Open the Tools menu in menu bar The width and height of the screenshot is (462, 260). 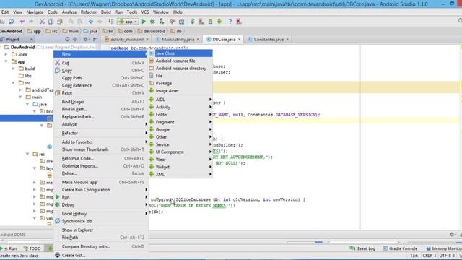[x=131, y=12]
